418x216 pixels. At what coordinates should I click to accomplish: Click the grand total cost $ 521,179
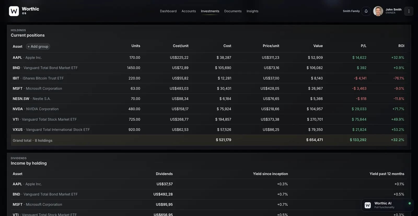click(x=223, y=140)
